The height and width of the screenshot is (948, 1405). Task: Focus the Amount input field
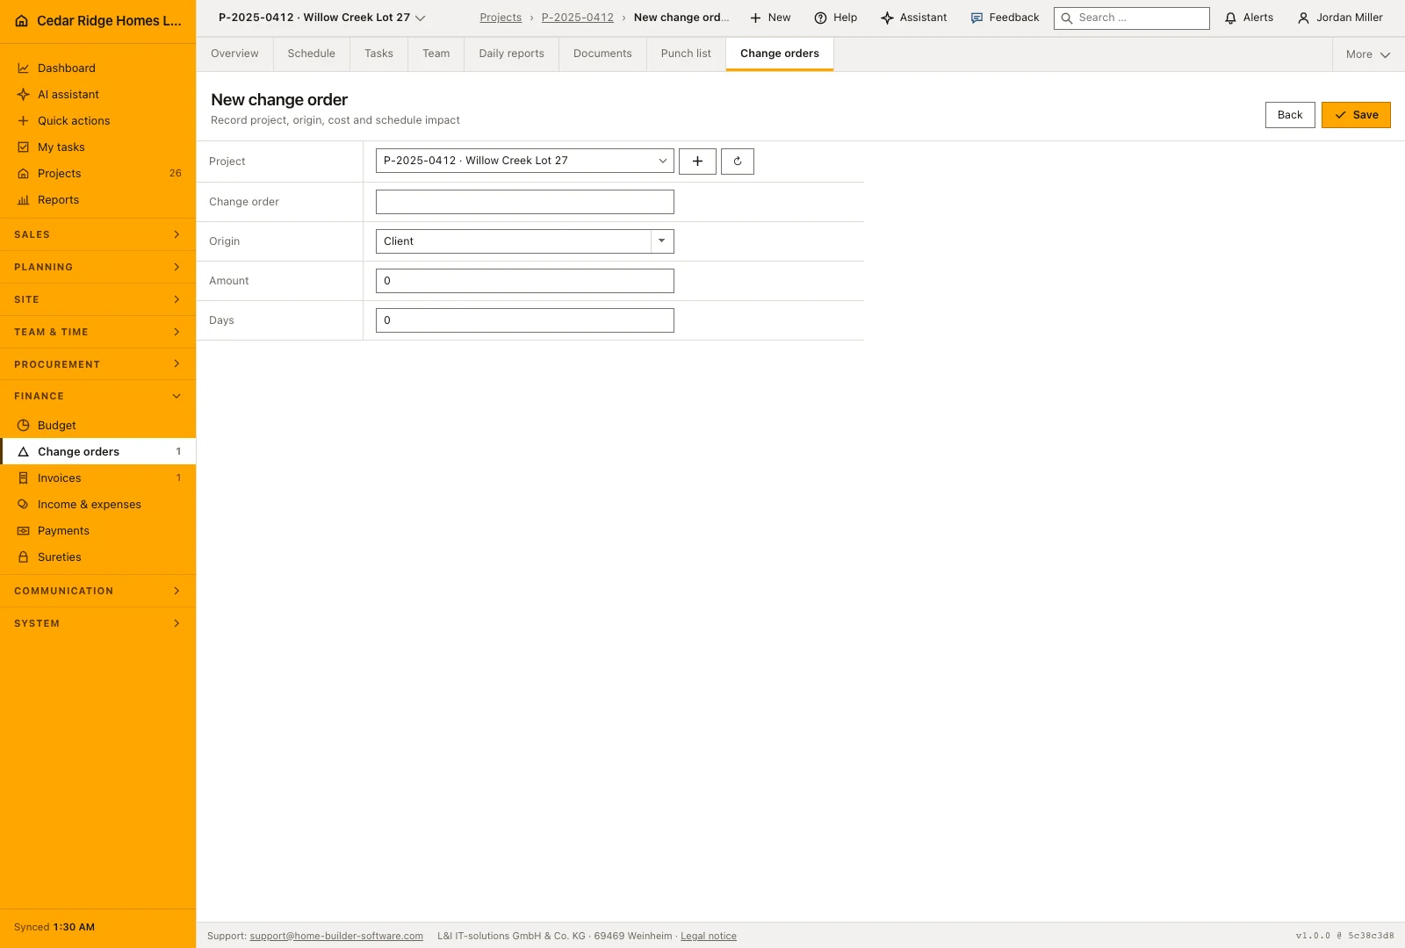(x=524, y=281)
